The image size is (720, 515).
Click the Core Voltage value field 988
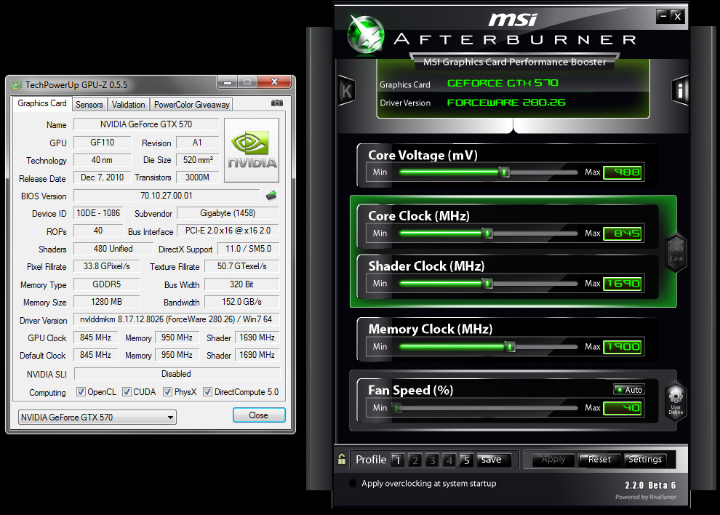(623, 172)
